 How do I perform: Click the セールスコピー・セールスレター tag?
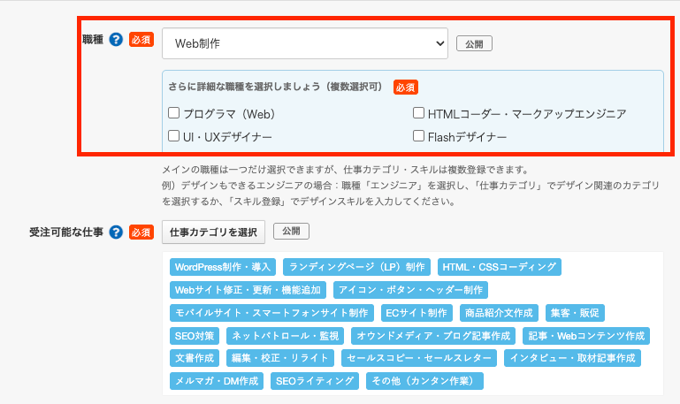420,359
